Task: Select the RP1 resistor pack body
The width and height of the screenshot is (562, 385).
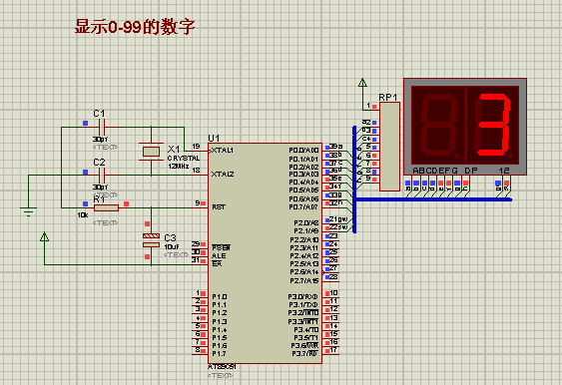Action: tap(389, 147)
